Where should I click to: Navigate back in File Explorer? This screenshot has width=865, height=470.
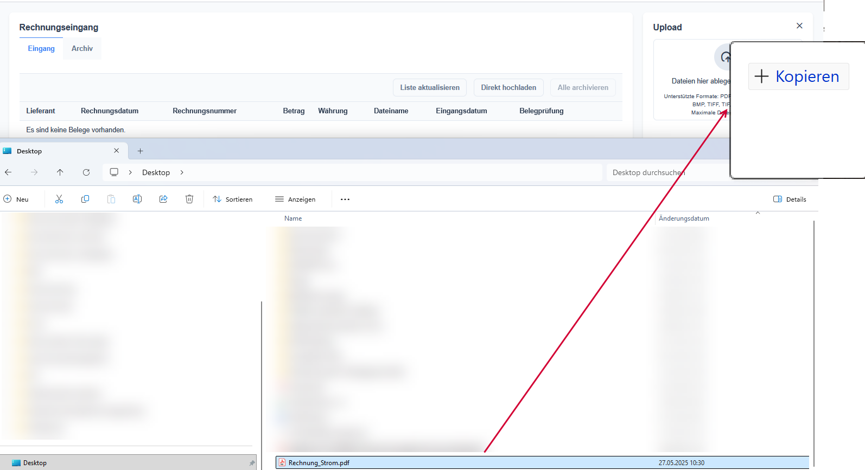pyautogui.click(x=8, y=172)
